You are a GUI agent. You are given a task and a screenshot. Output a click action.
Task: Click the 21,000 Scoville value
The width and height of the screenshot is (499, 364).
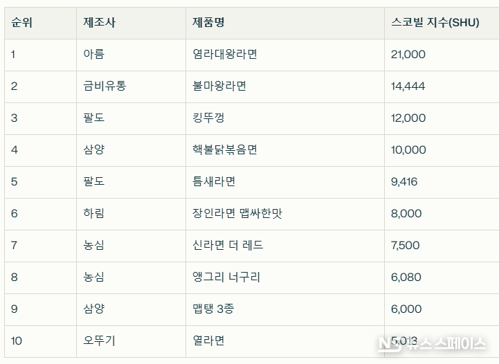tap(408, 55)
